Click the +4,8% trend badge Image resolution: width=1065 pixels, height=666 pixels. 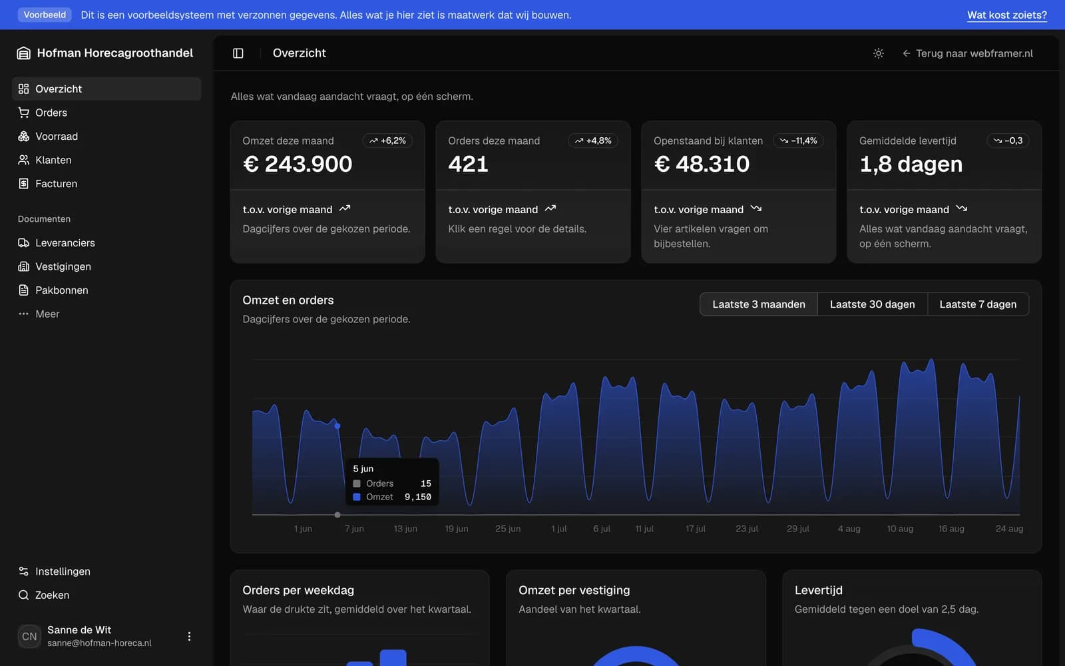click(593, 141)
